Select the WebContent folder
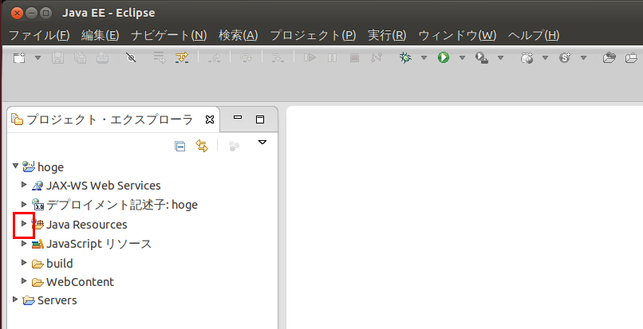Image resolution: width=643 pixels, height=329 pixels. (80, 282)
